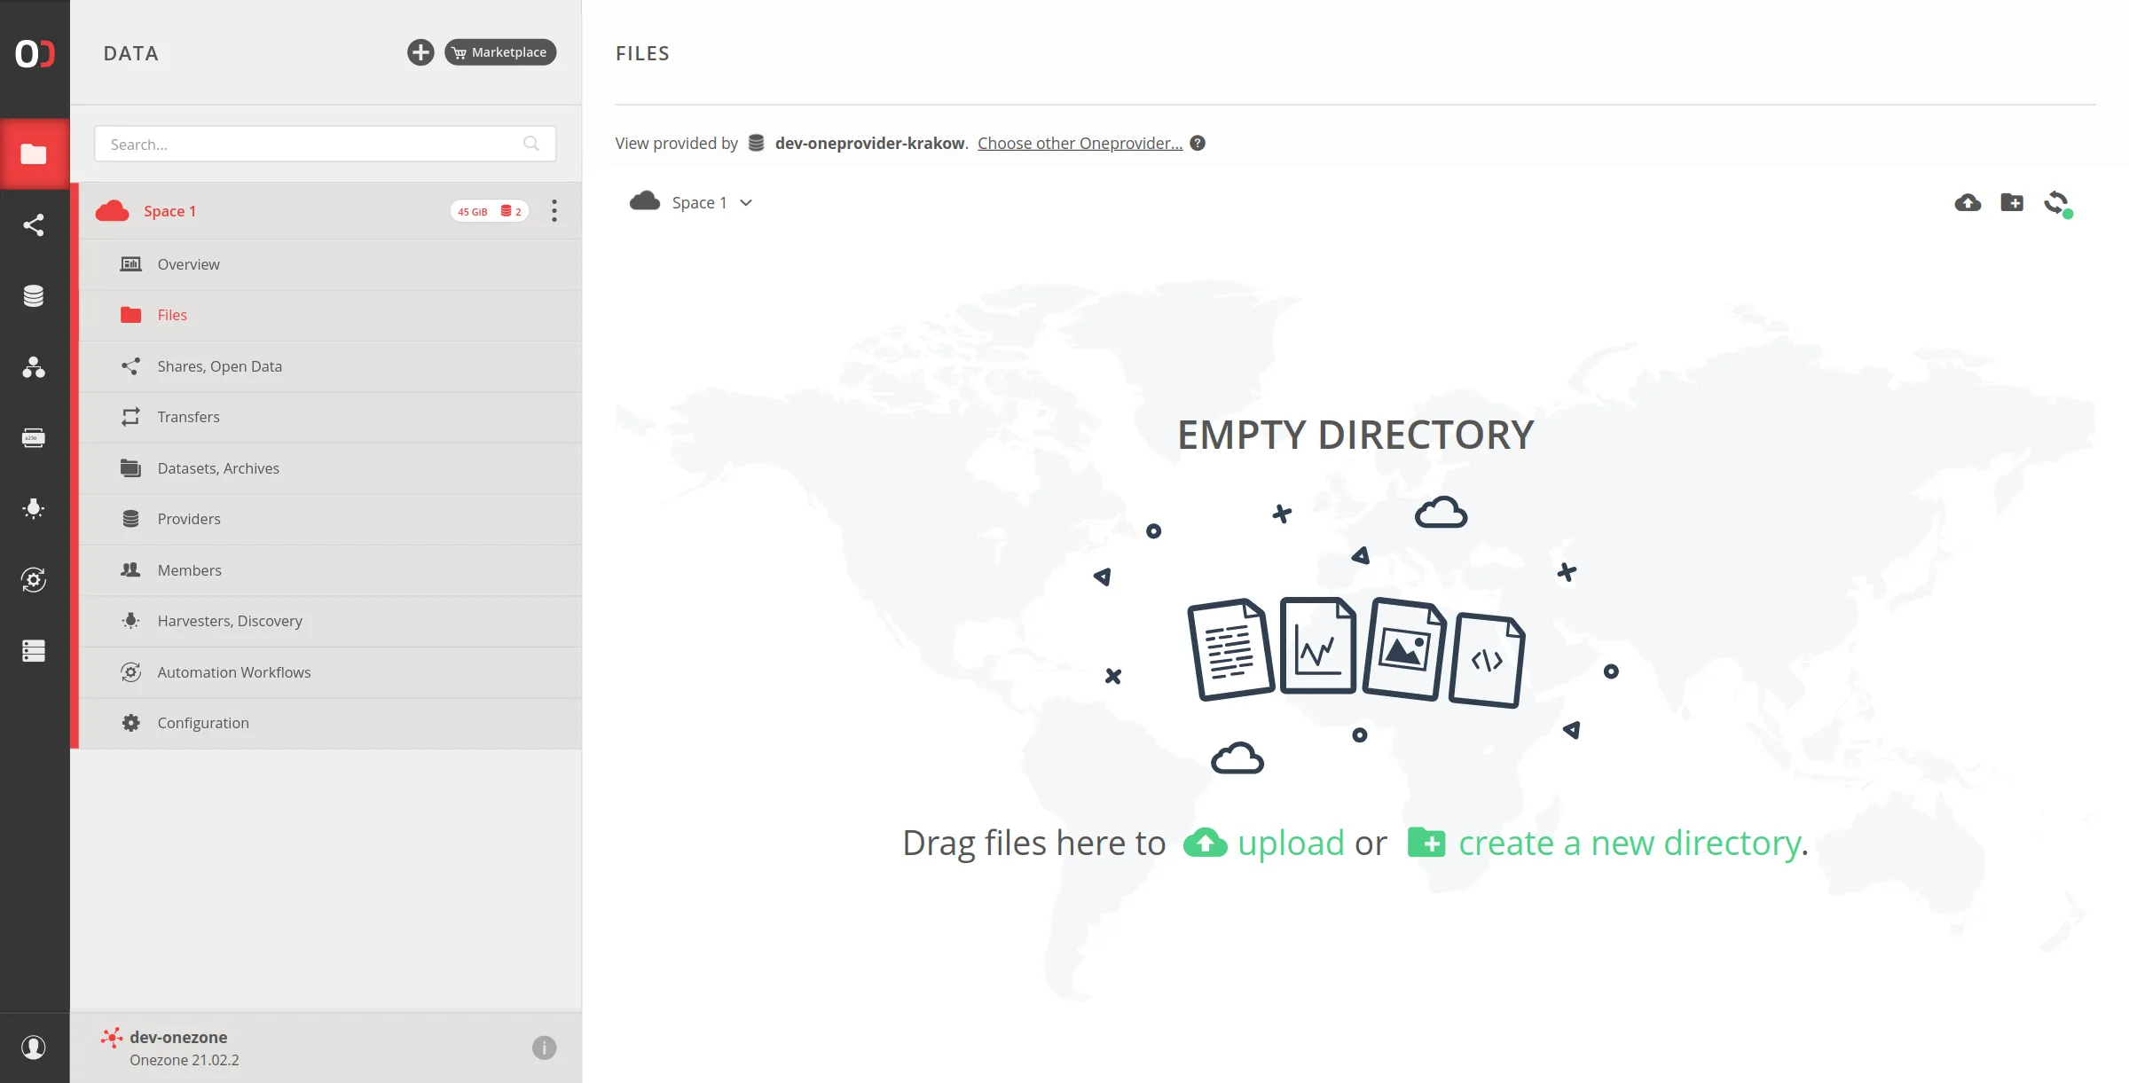Expand the Space 1 breadcrumb dropdown
The height and width of the screenshot is (1083, 2129).
(745, 202)
